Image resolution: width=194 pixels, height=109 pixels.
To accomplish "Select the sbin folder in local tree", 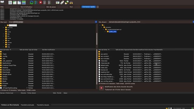I will tap(9, 45).
